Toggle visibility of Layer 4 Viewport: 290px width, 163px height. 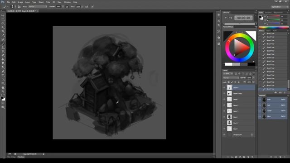(x=224, y=117)
